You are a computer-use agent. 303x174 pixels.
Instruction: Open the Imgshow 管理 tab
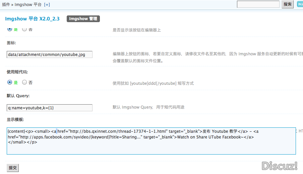83,19
